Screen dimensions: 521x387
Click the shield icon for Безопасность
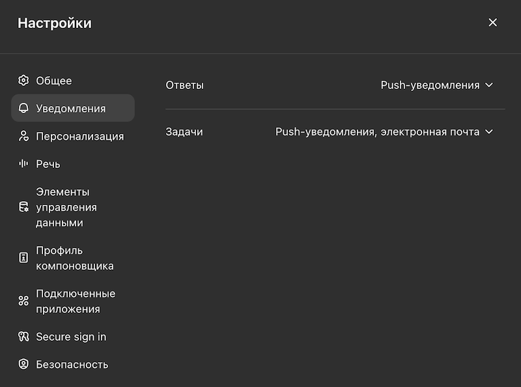point(23,364)
